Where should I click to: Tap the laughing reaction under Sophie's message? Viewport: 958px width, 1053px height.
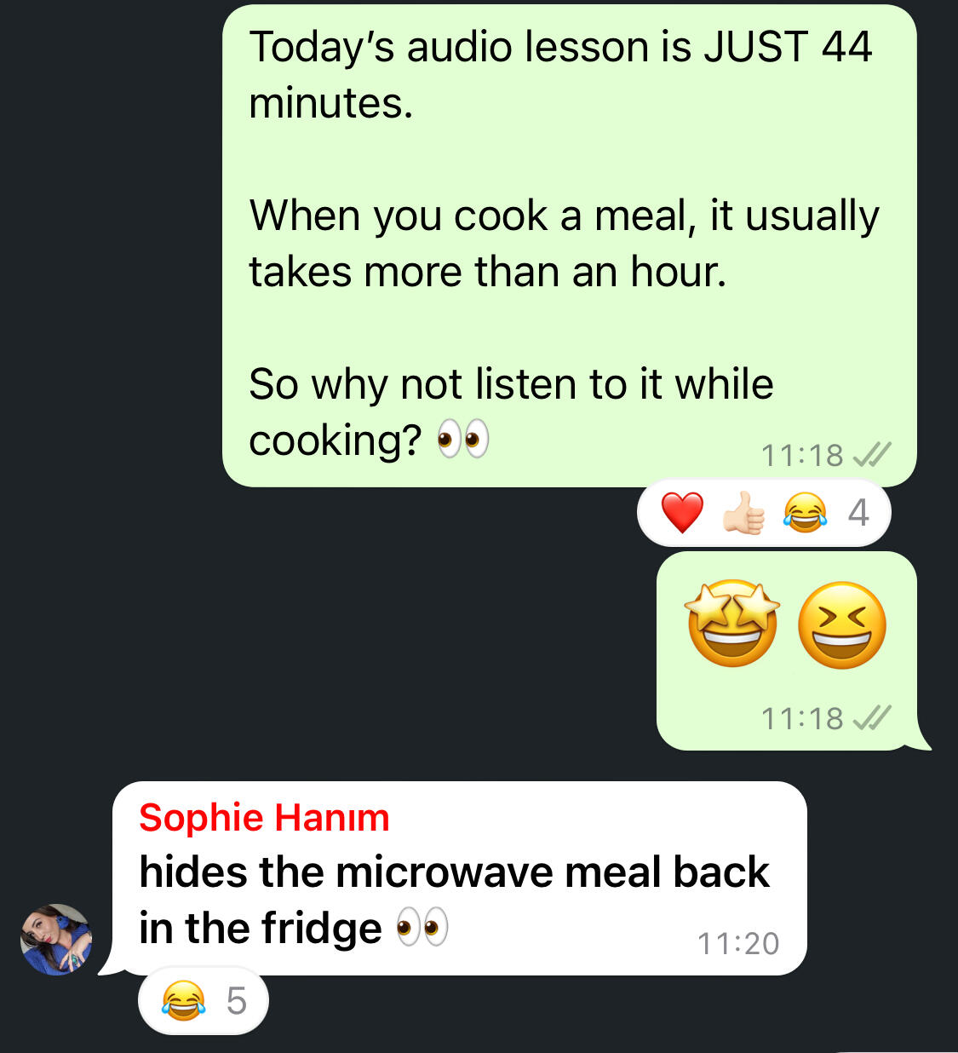pos(183,1001)
